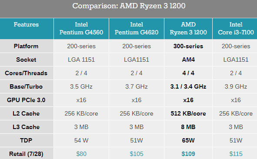
Task: Click the Socket row label
Action: pyautogui.click(x=26, y=60)
